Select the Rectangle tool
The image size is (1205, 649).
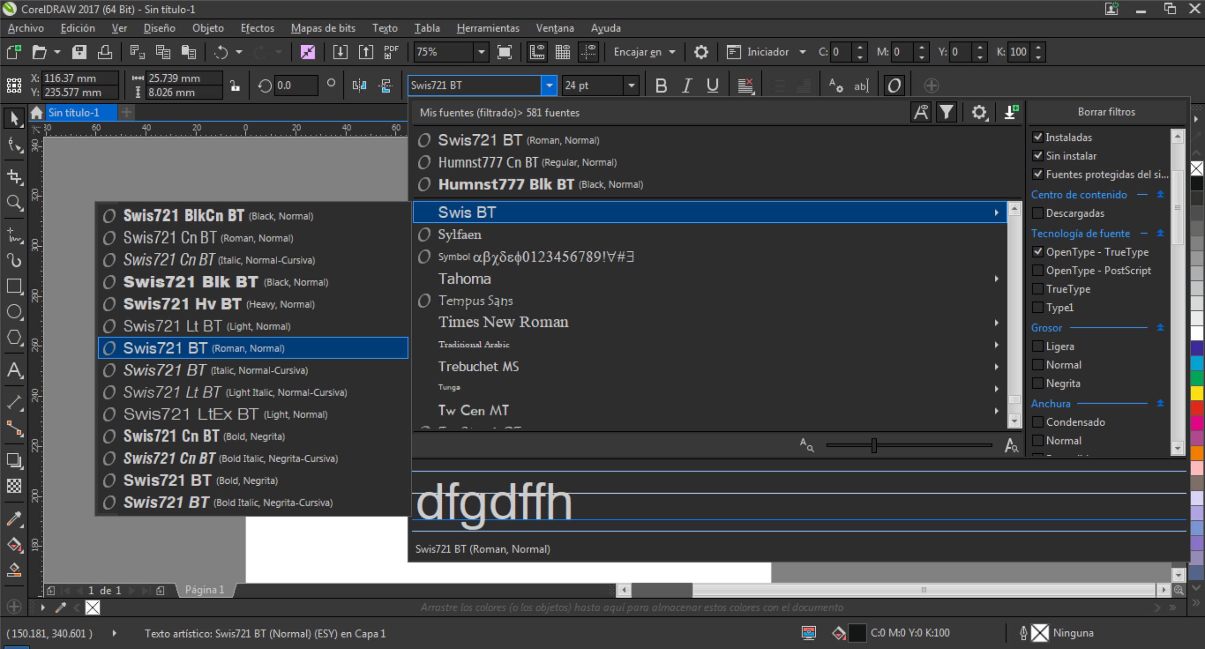tap(14, 286)
